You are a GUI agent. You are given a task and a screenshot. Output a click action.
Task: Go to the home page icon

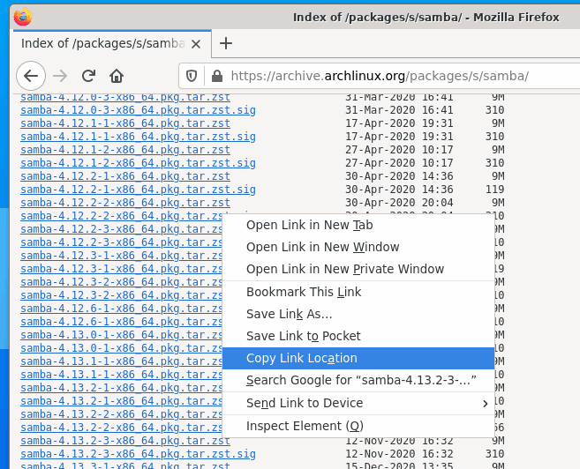[x=117, y=76]
